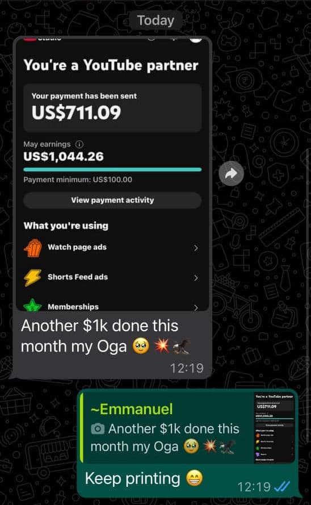The image size is (311, 505).
Task: Click the Shorts Feed ads lightning icon
Action: tap(33, 277)
